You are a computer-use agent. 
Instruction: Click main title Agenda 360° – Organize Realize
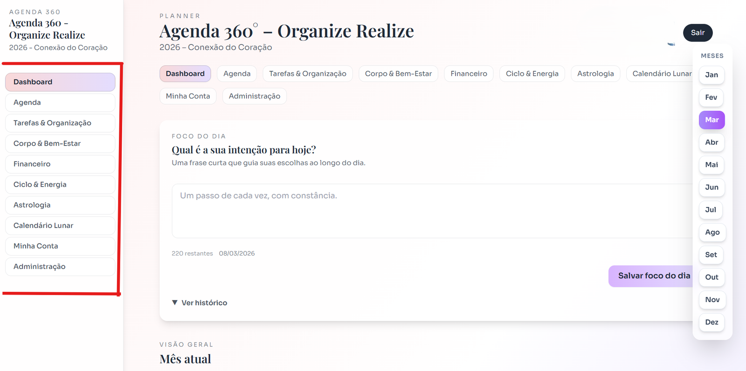pyautogui.click(x=287, y=31)
